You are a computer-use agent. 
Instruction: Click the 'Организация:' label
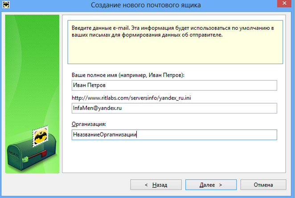click(88, 124)
